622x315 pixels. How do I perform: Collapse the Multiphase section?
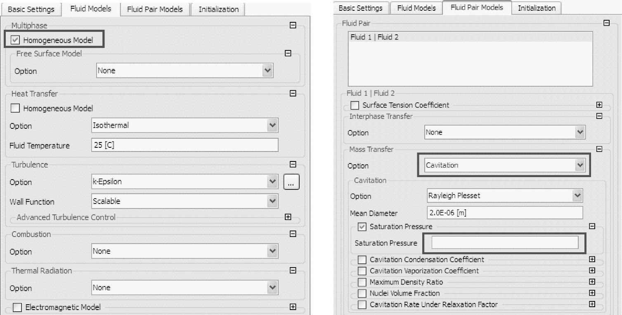pos(293,26)
